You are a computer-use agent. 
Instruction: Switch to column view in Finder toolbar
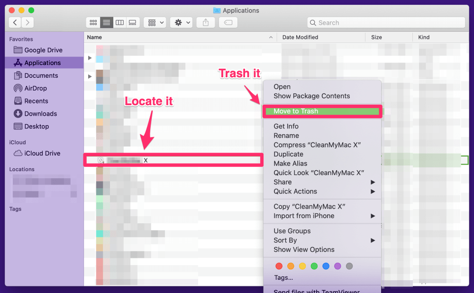click(x=120, y=22)
